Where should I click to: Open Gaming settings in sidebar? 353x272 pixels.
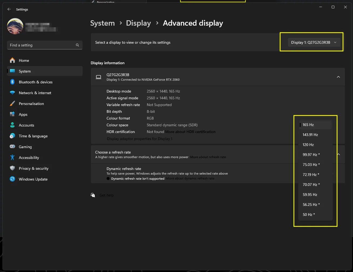45,147
